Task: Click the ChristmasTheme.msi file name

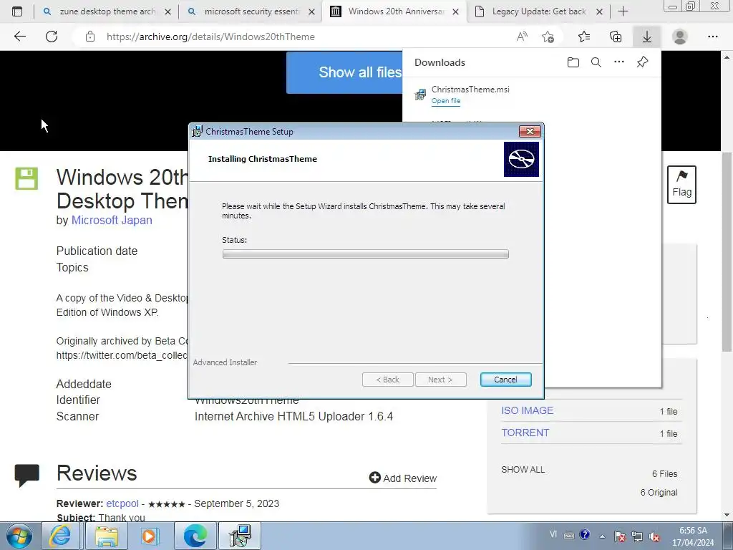Action: coord(470,90)
